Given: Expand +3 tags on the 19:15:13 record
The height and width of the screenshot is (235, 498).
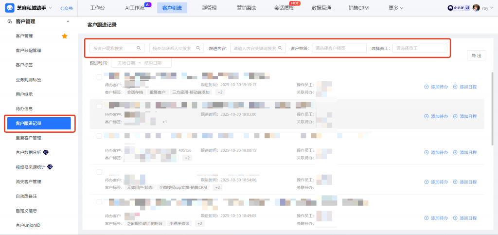Looking at the screenshot, I should pos(219,92).
